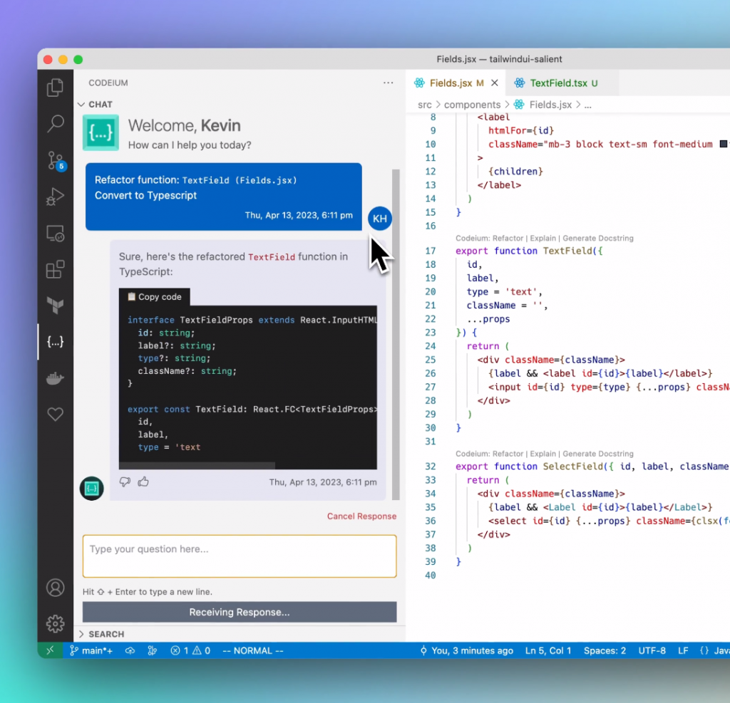
Task: Click the thumbs up on response
Action: [143, 482]
